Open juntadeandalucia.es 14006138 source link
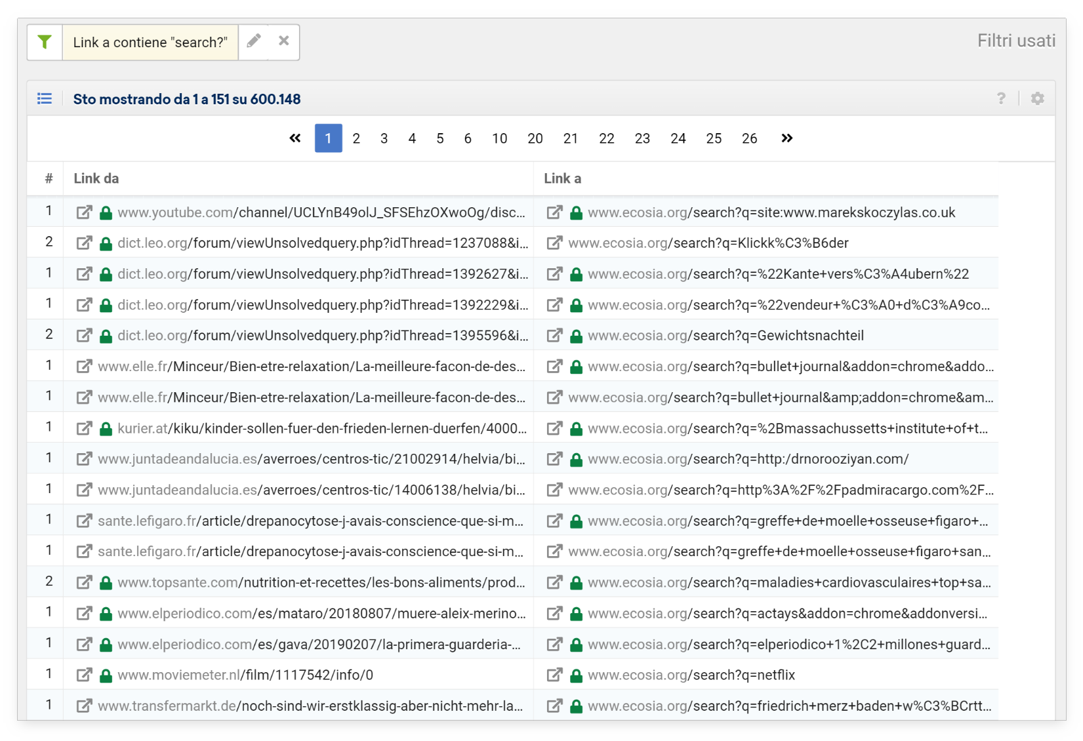Screen dimensions: 1083x741 [x=312, y=490]
